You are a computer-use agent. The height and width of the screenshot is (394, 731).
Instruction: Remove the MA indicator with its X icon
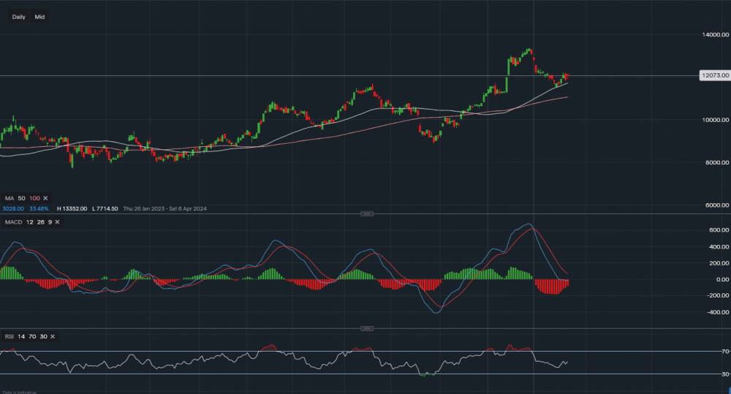tap(47, 198)
